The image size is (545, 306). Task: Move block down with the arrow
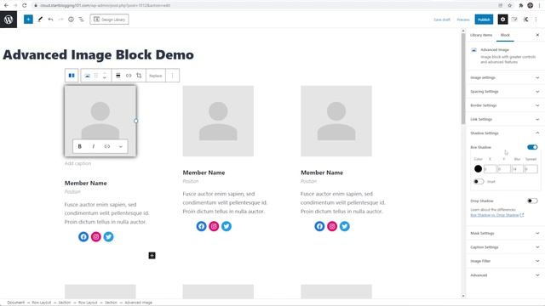(105, 78)
